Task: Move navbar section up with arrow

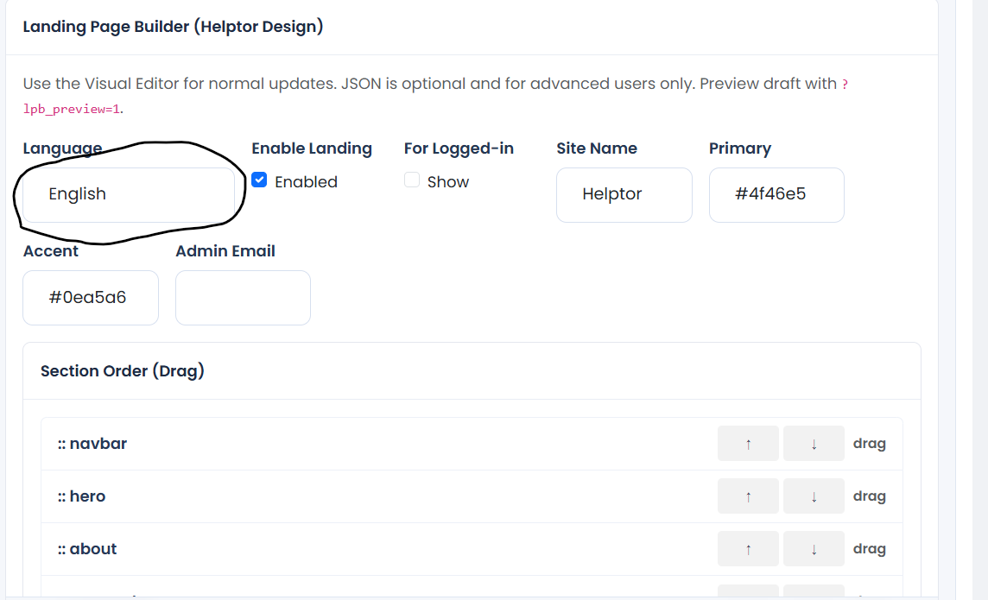Action: (748, 443)
